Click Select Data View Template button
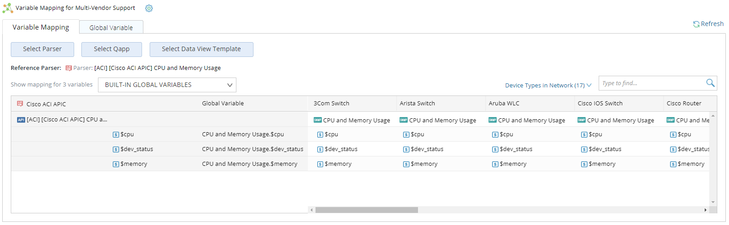Viewport: 729px width, 225px height. [x=201, y=49]
